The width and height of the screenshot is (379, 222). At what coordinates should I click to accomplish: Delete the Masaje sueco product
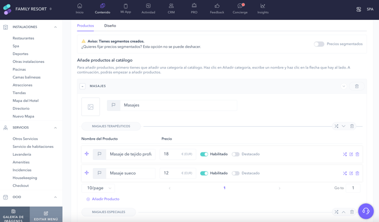(358, 173)
